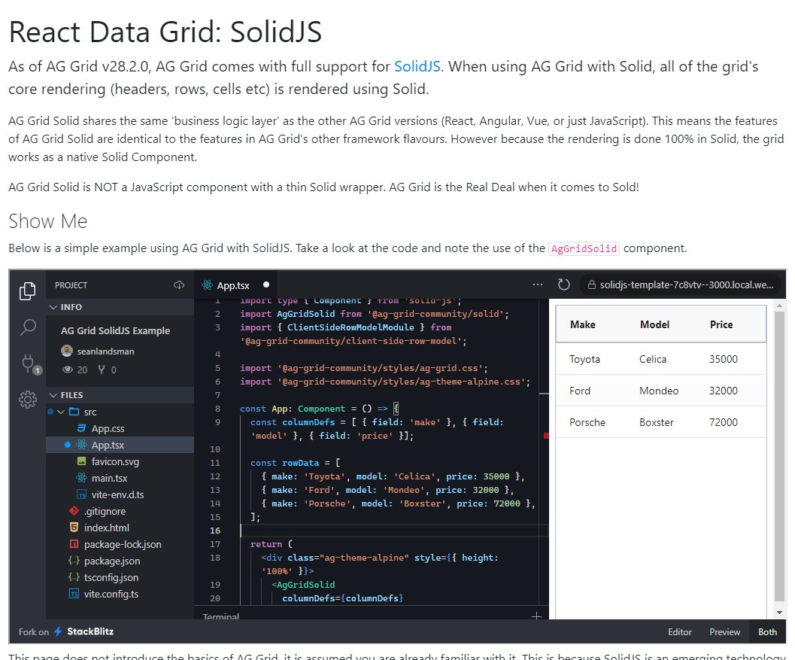This screenshot has height=660, width=795.
Task: Click the lock icon in preview URL bar
Action: (x=591, y=285)
